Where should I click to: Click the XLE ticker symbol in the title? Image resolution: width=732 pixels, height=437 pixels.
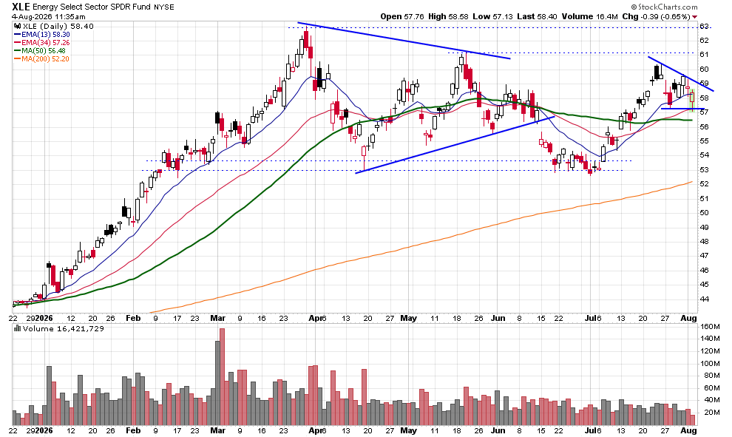pos(21,7)
